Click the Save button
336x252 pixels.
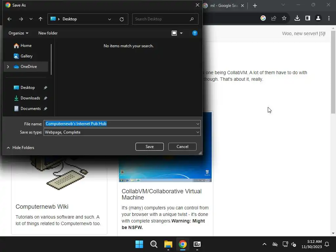150,147
